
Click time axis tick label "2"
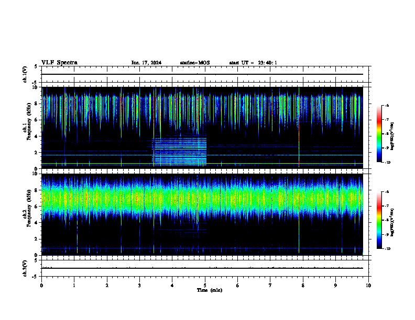(107, 285)
